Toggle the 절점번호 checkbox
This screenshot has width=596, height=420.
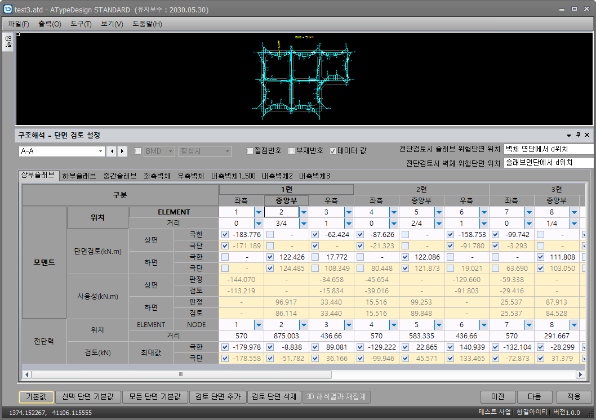(250, 151)
